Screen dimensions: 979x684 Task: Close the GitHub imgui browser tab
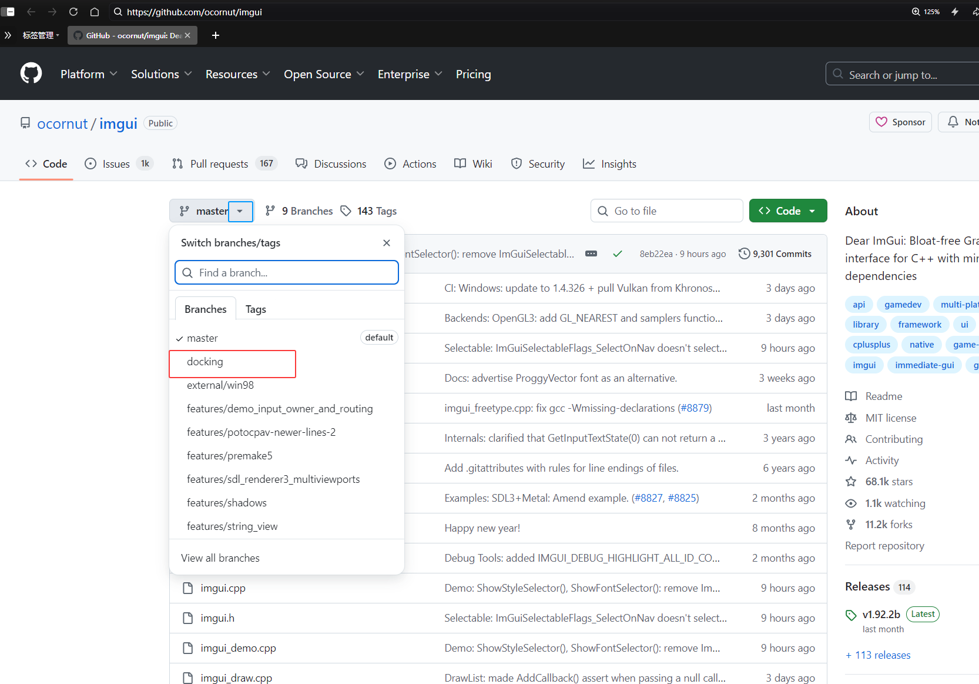coord(187,35)
